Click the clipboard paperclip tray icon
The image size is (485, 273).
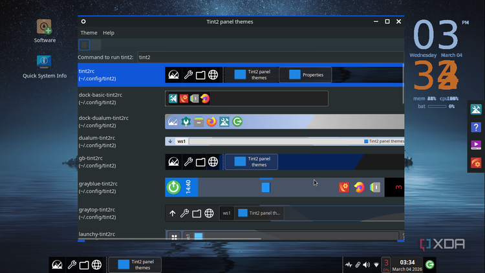point(358,265)
